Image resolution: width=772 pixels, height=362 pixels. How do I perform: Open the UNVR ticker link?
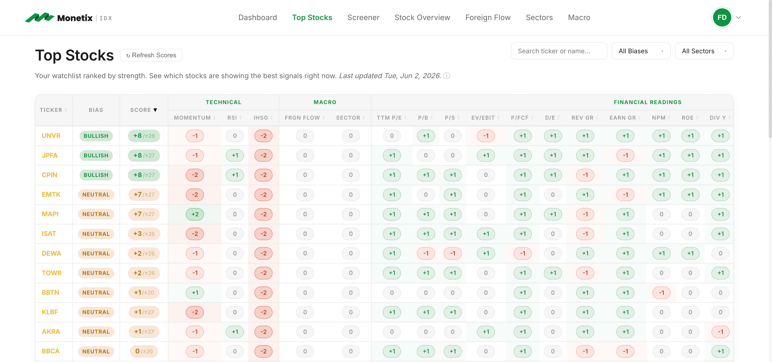click(51, 136)
